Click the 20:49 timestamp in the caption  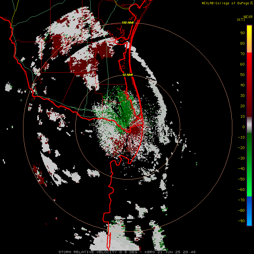(189, 252)
